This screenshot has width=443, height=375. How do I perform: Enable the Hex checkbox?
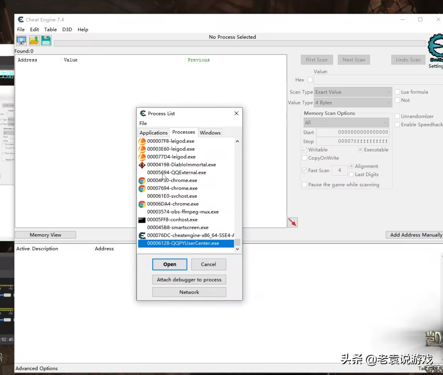[310, 80]
